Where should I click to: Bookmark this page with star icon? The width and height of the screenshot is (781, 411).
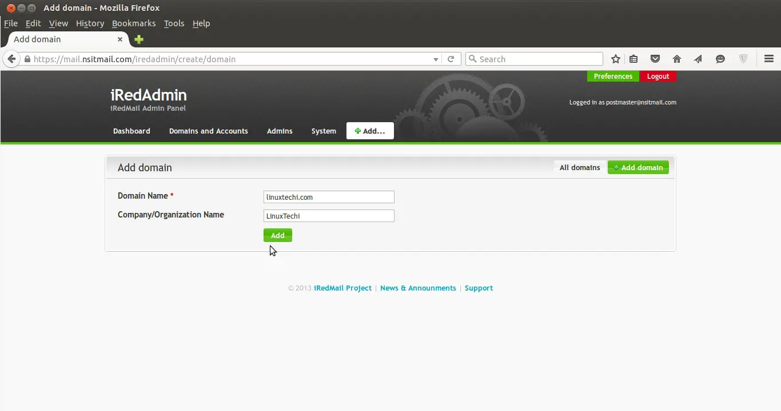coord(615,59)
